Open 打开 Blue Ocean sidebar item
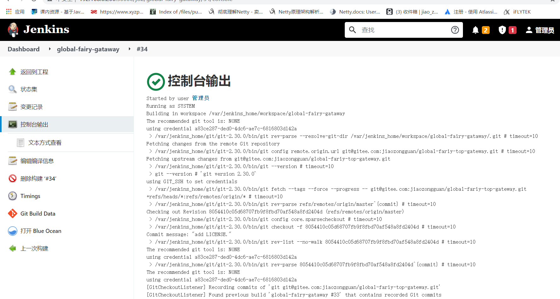The image size is (560, 299). coord(41,231)
